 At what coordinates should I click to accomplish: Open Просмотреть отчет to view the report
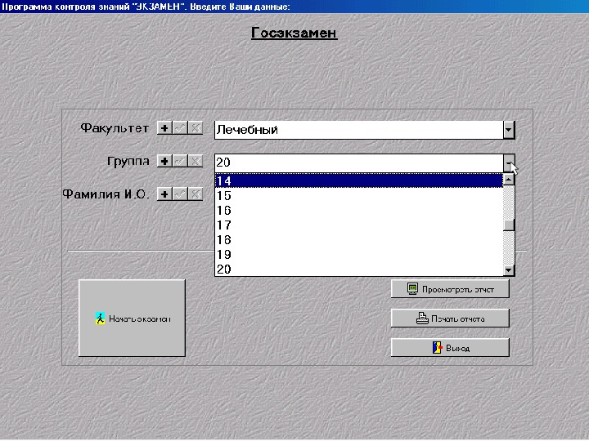point(450,289)
